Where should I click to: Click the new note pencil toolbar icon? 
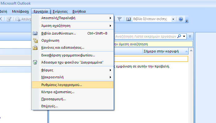point(9,19)
